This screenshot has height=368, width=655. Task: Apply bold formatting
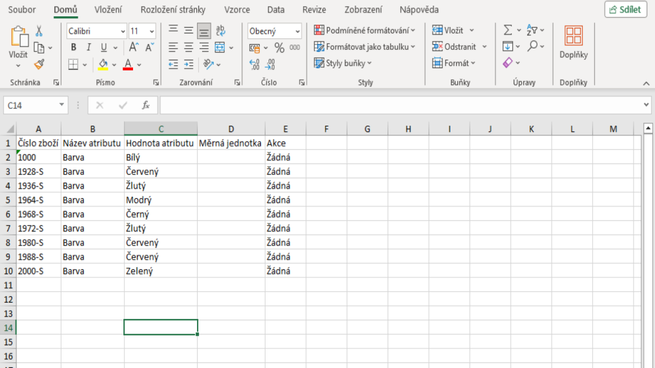pos(73,47)
